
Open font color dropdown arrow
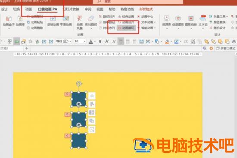point(95,41)
